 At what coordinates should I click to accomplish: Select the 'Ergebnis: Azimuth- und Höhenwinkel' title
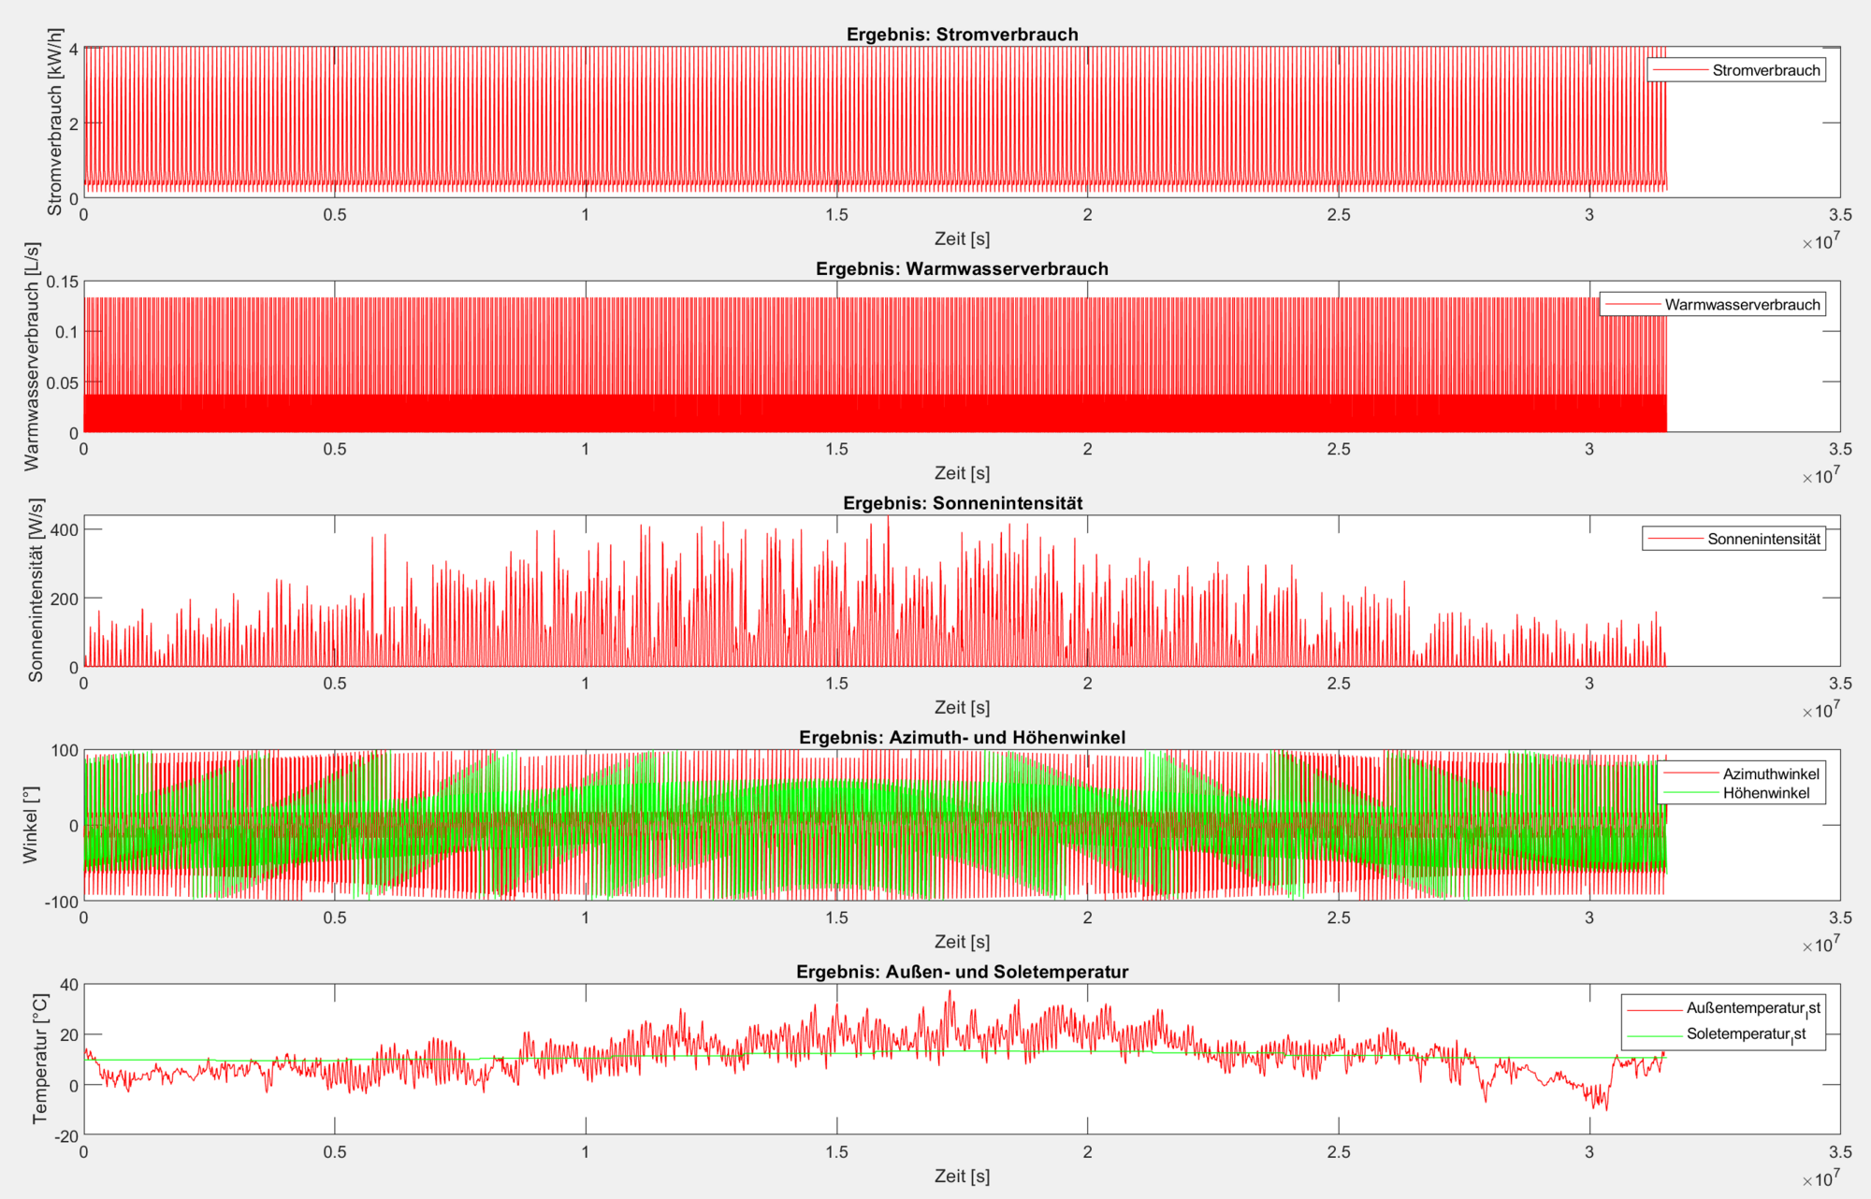point(962,738)
